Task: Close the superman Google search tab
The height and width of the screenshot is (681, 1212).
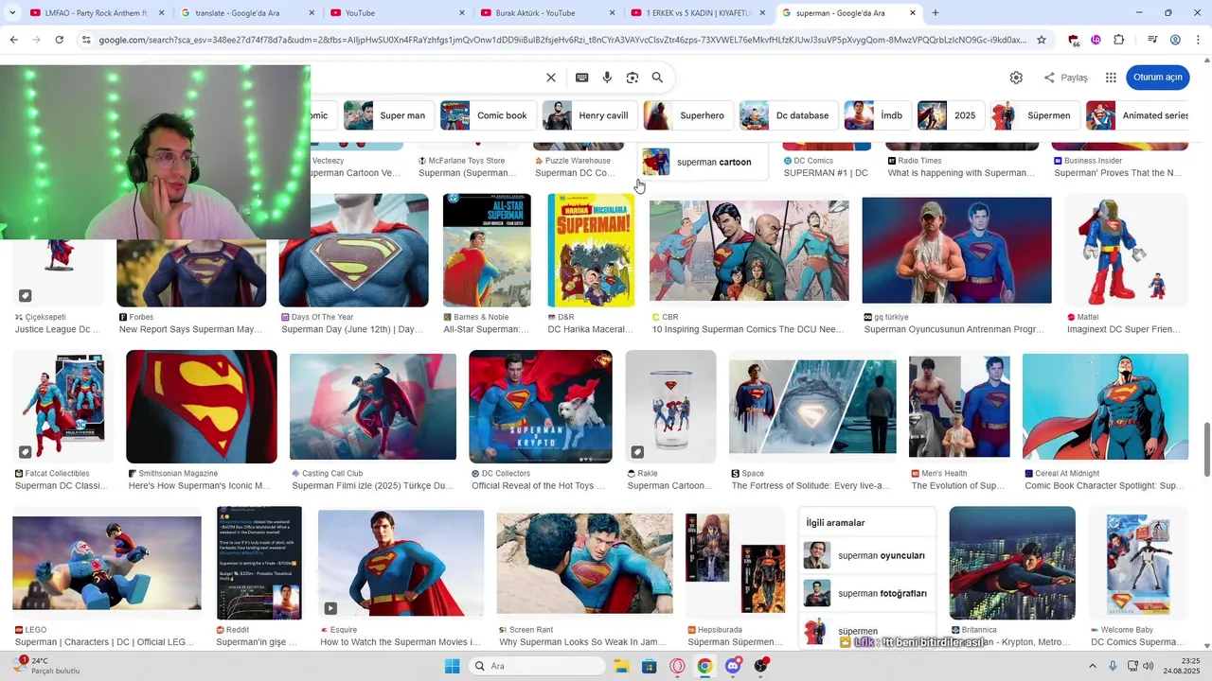Action: [913, 12]
